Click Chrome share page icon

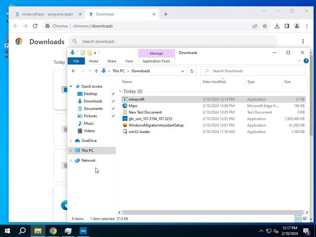coord(255,26)
